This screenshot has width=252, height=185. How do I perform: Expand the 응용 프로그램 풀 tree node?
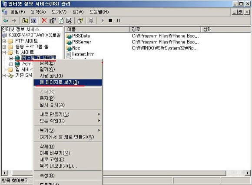tap(4, 47)
